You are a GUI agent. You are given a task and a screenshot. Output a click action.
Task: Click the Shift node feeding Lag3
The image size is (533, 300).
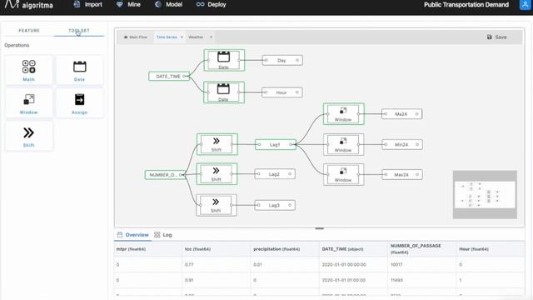click(217, 205)
